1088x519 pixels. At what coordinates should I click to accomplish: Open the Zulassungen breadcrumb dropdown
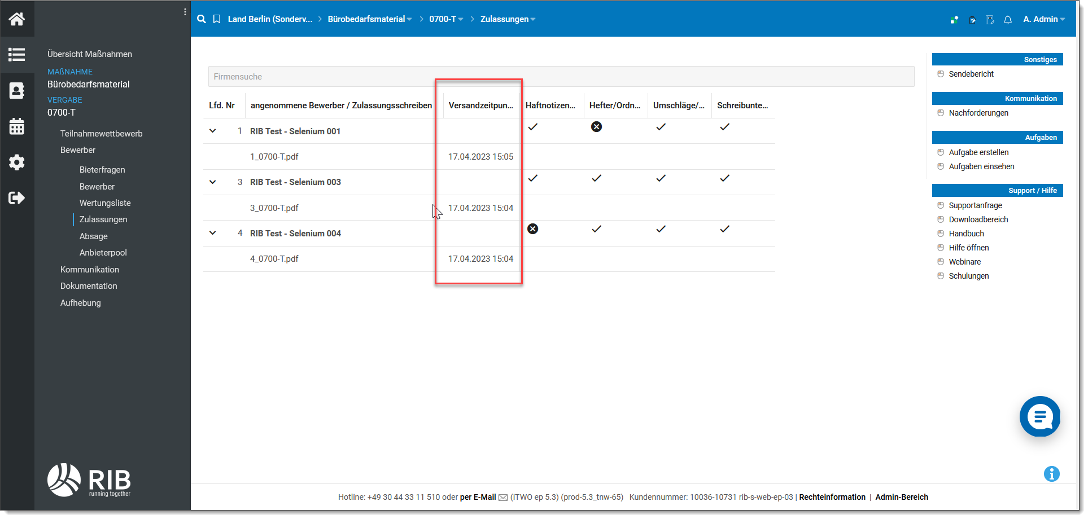click(x=508, y=19)
